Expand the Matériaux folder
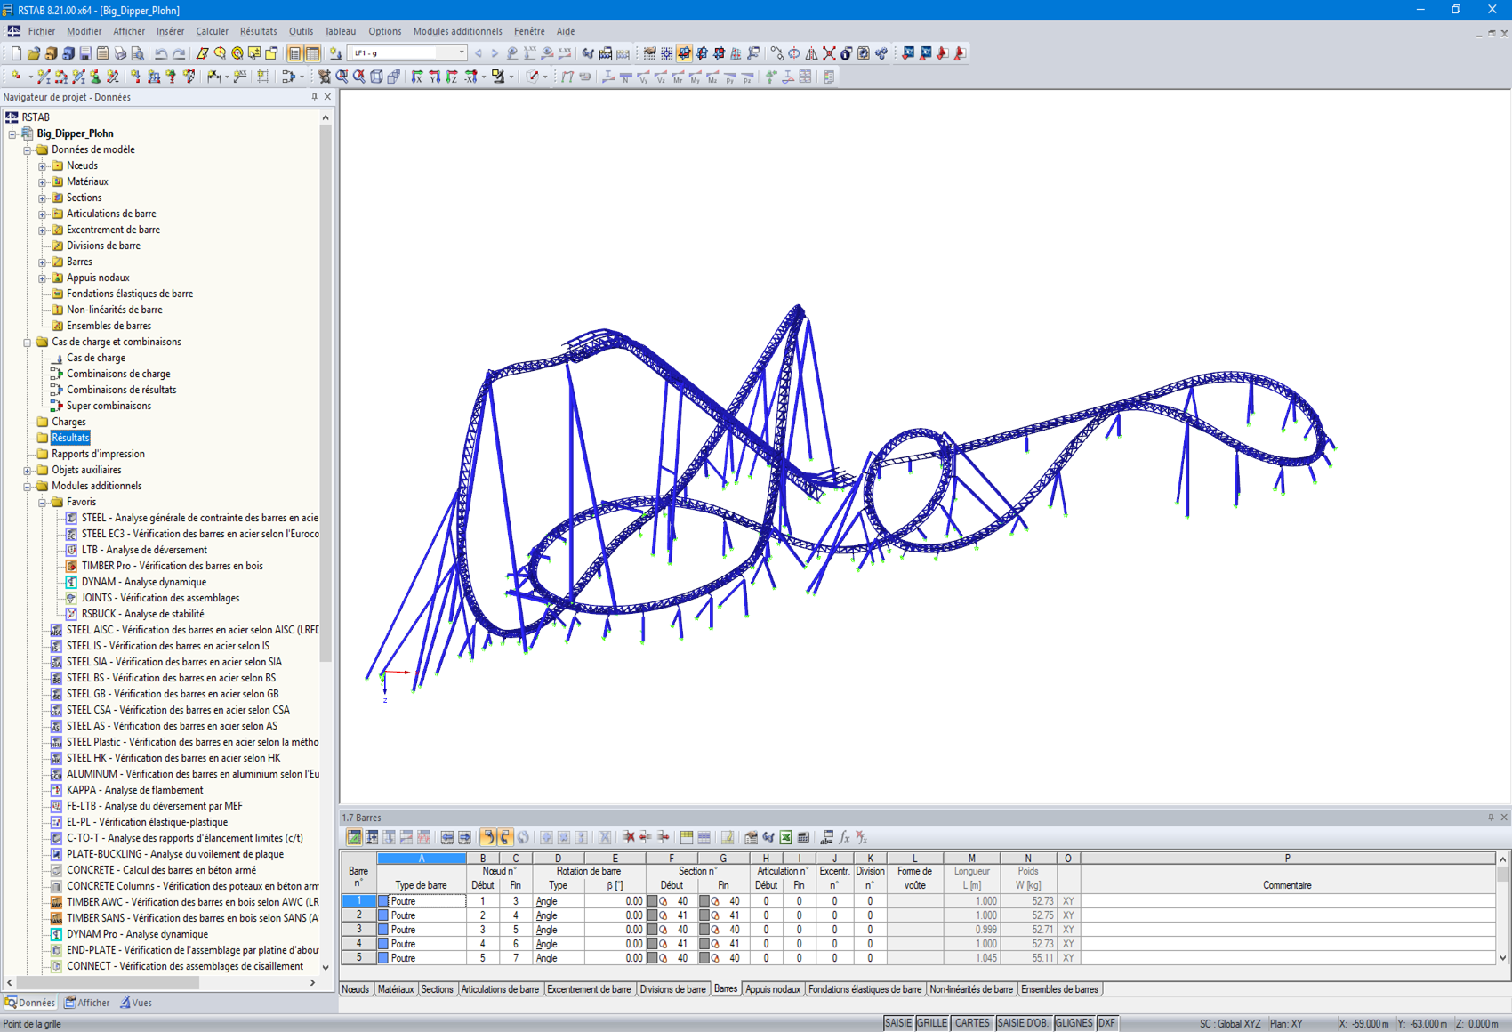Image resolution: width=1512 pixels, height=1032 pixels. [x=43, y=181]
